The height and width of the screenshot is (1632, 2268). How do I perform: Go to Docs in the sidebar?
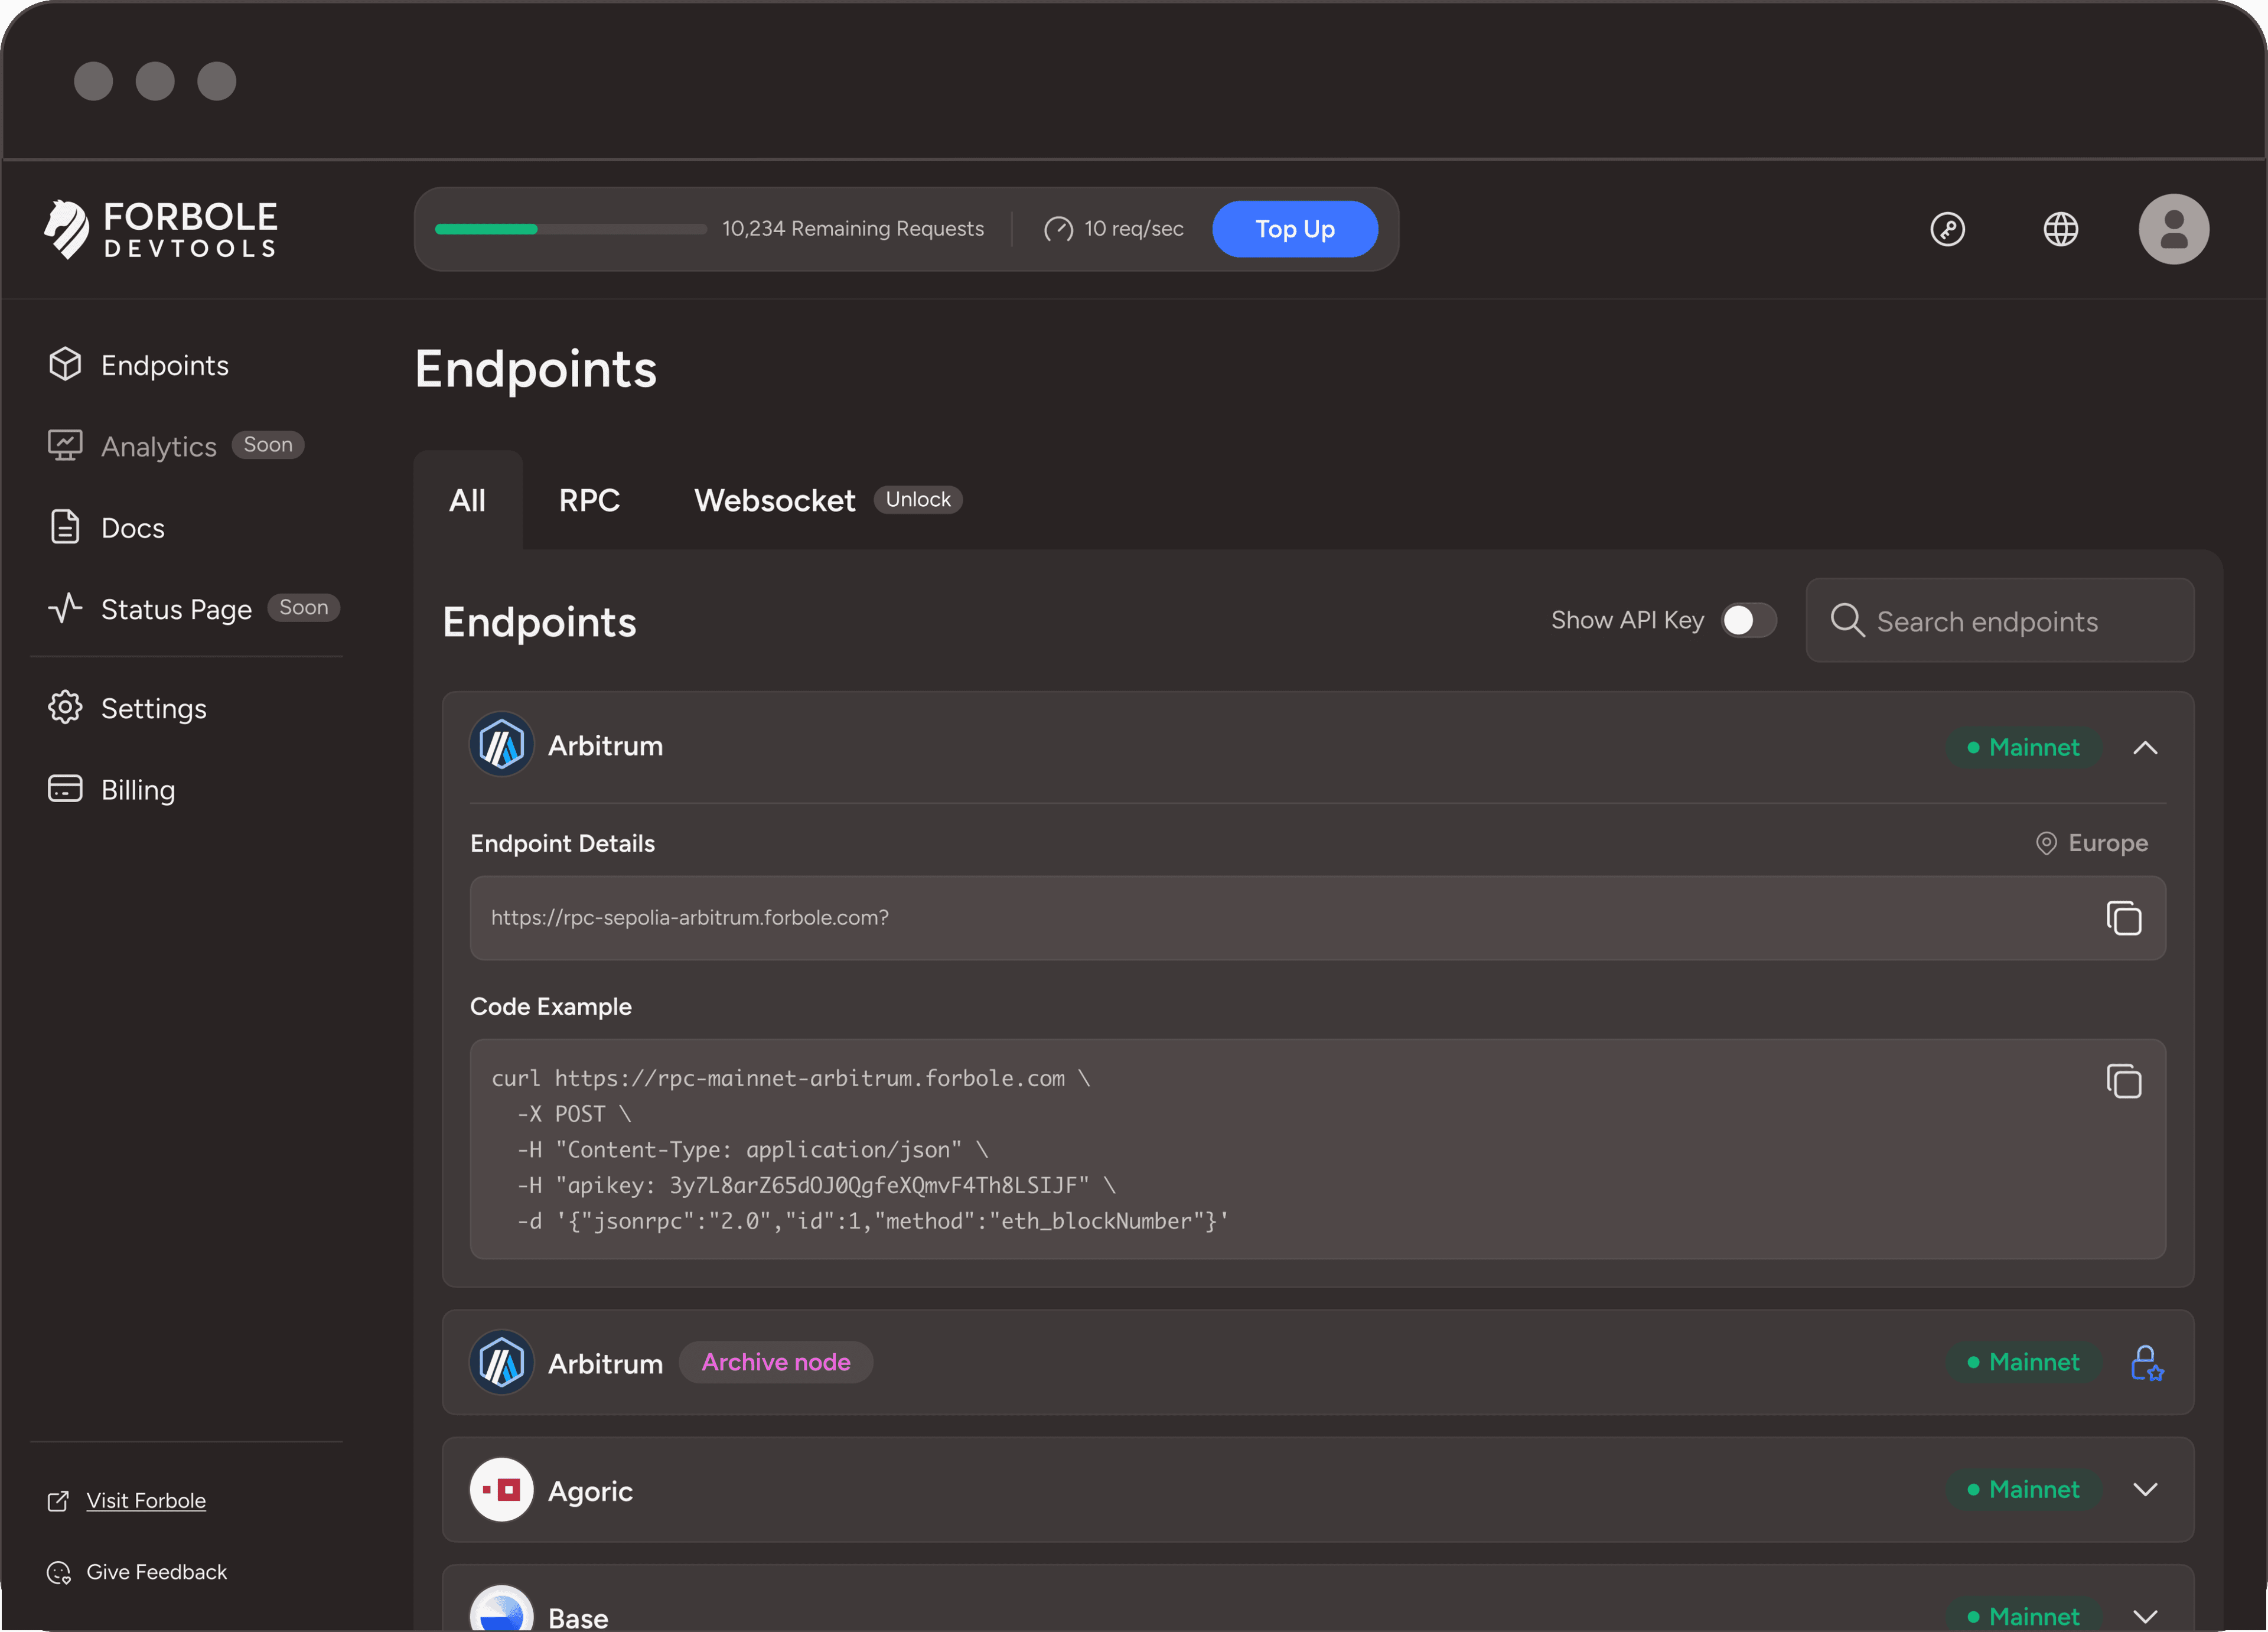pyautogui.click(x=132, y=527)
